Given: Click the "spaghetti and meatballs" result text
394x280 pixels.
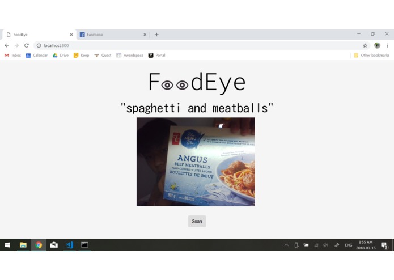Looking at the screenshot, I should click(x=197, y=108).
